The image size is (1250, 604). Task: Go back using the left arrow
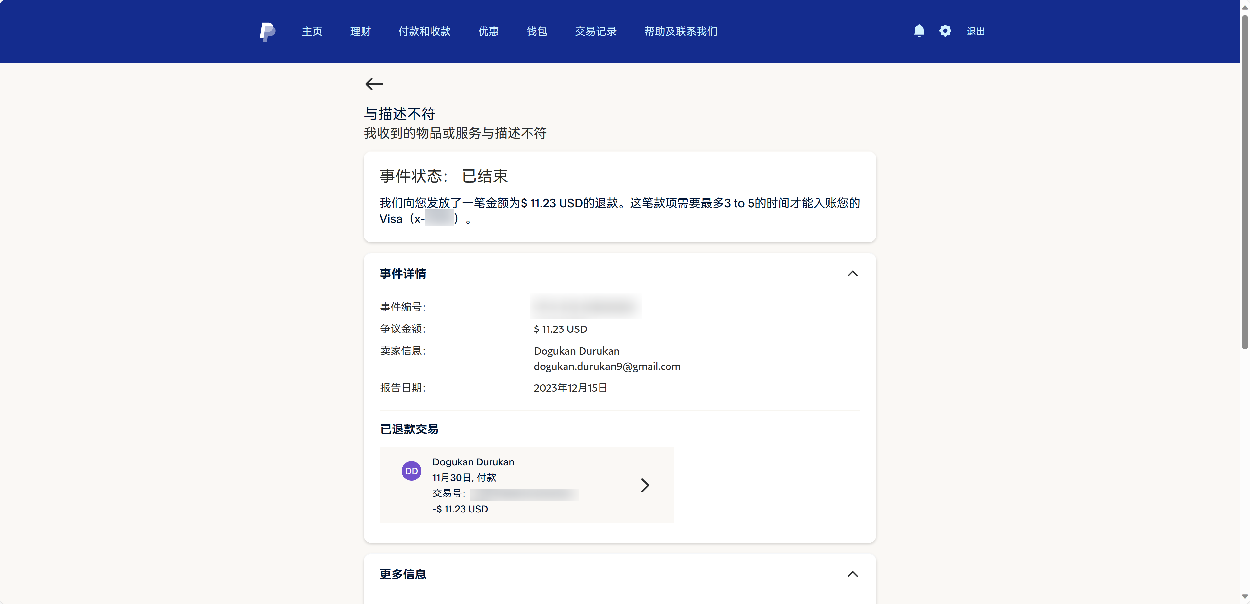[x=374, y=84]
